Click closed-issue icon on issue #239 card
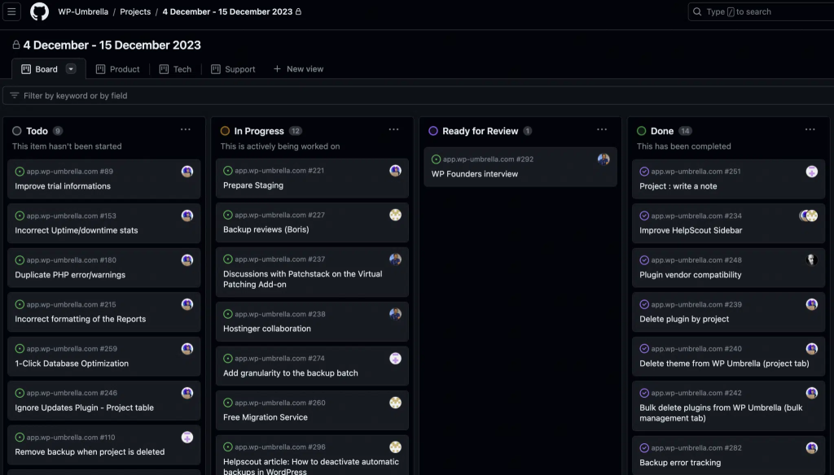The width and height of the screenshot is (834, 475). pos(644,304)
